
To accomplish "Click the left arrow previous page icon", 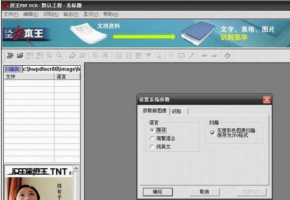I will pyautogui.click(x=205, y=56).
